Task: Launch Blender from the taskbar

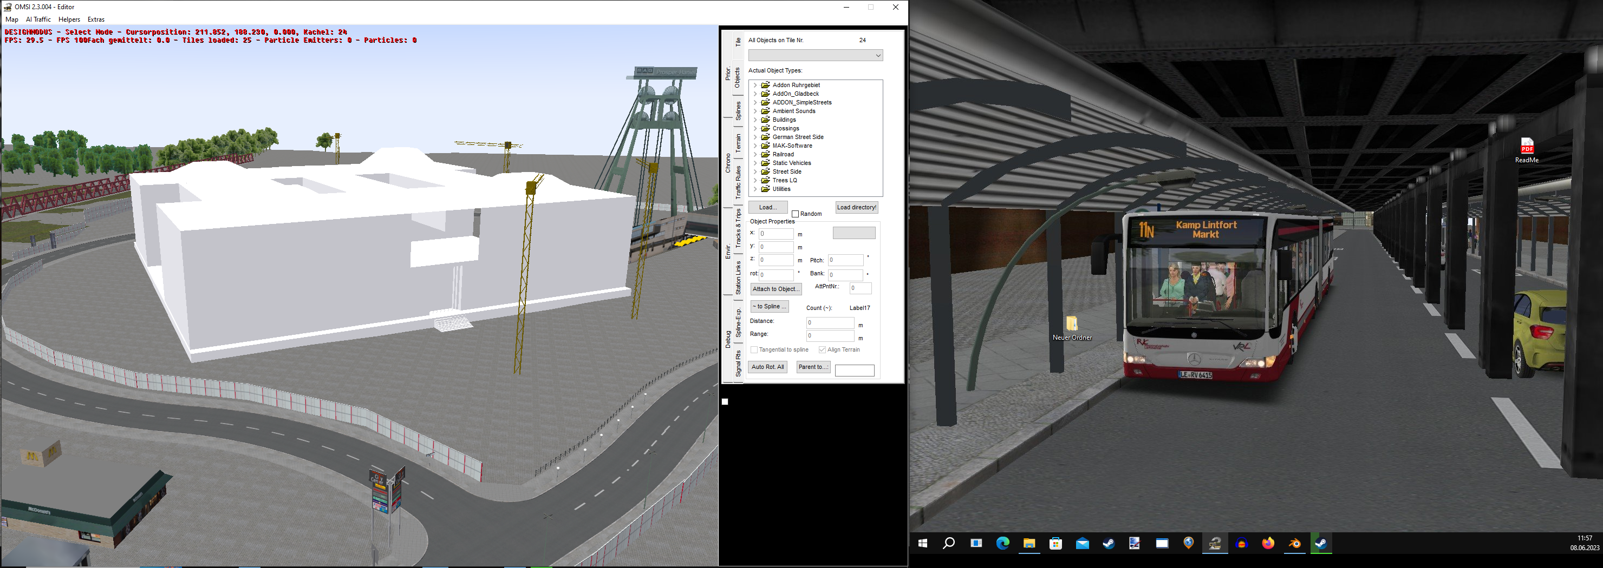Action: 1294,543
